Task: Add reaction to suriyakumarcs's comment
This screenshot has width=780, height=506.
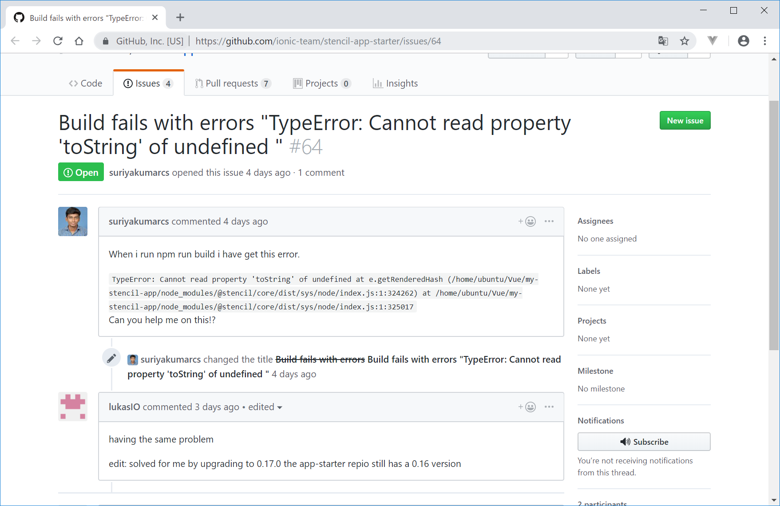Action: [x=527, y=221]
